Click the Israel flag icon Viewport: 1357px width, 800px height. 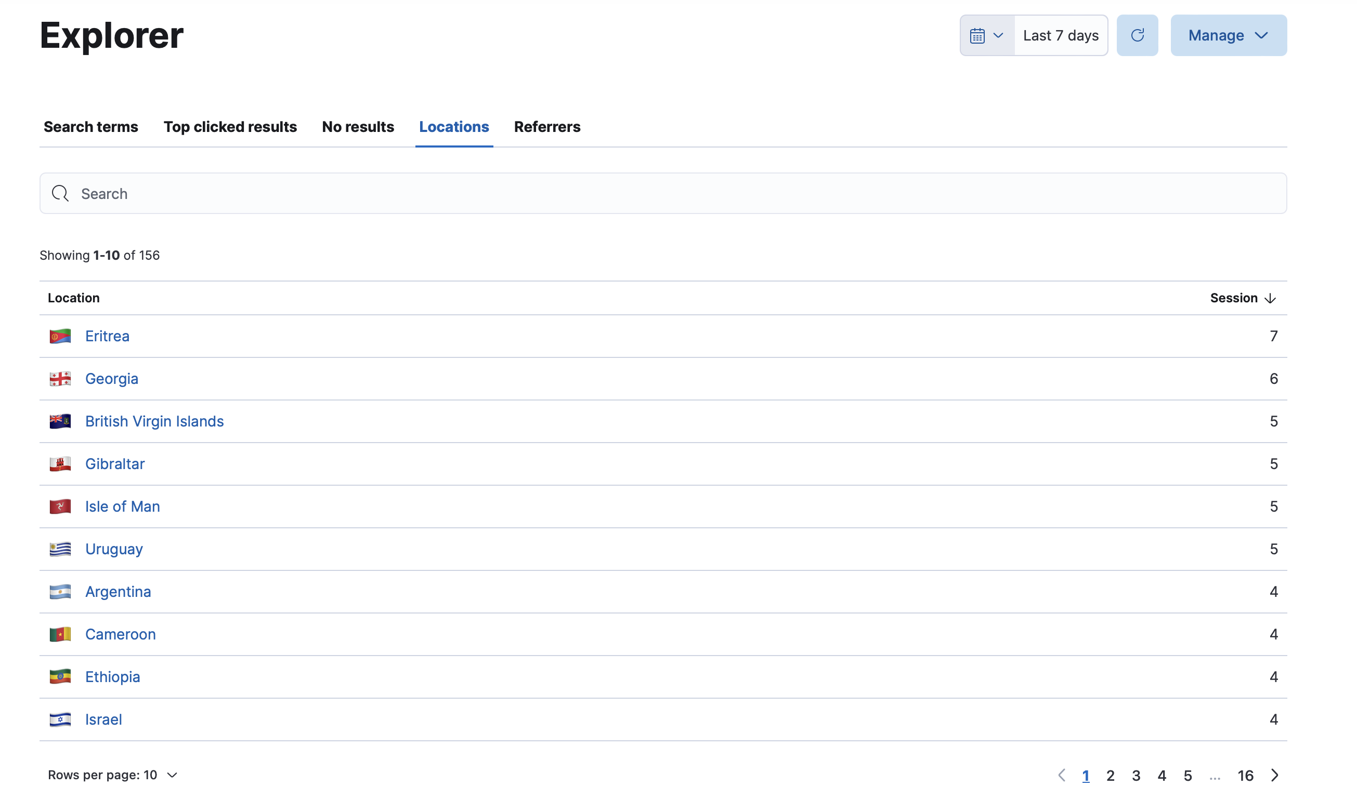click(60, 719)
